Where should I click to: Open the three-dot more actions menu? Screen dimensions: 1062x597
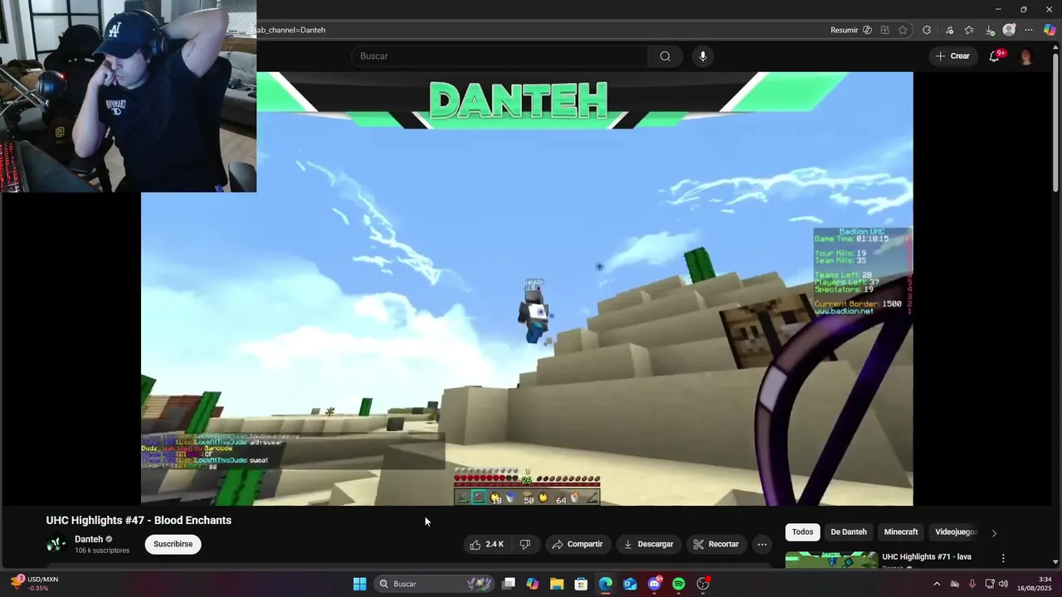click(762, 545)
